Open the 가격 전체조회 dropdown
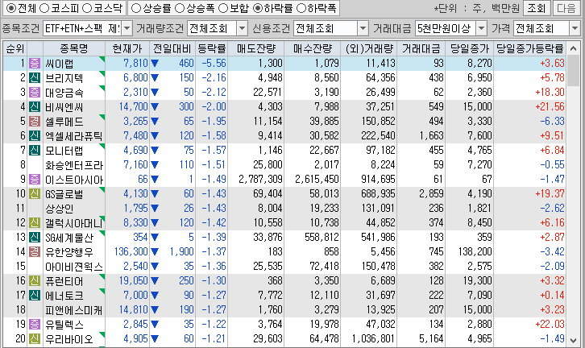The image size is (585, 348). (x=575, y=28)
